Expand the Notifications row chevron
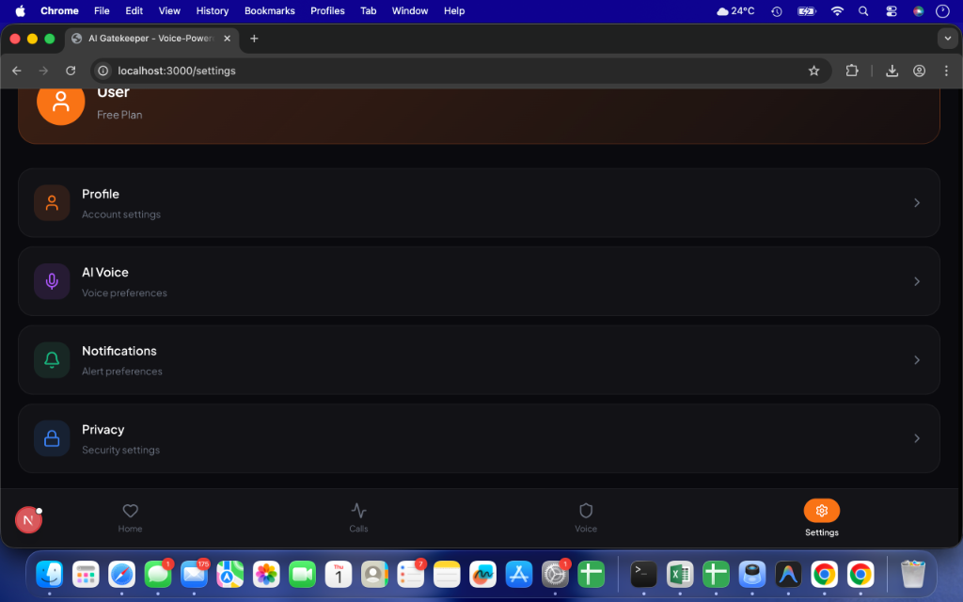Screen dimensions: 963x602 point(917,360)
